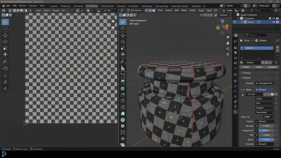The height and width of the screenshot is (158, 281).
Task: Switch to the Layout workspace tab
Action: tap(54, 6)
